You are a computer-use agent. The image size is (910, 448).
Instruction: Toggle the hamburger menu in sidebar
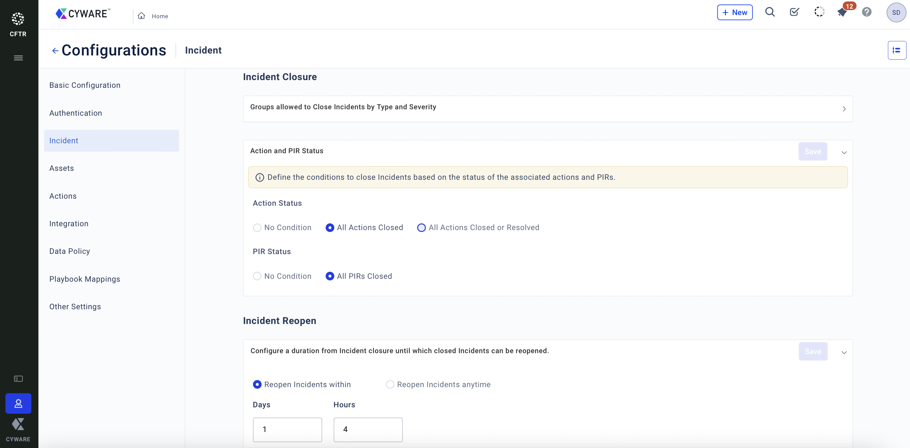click(18, 58)
